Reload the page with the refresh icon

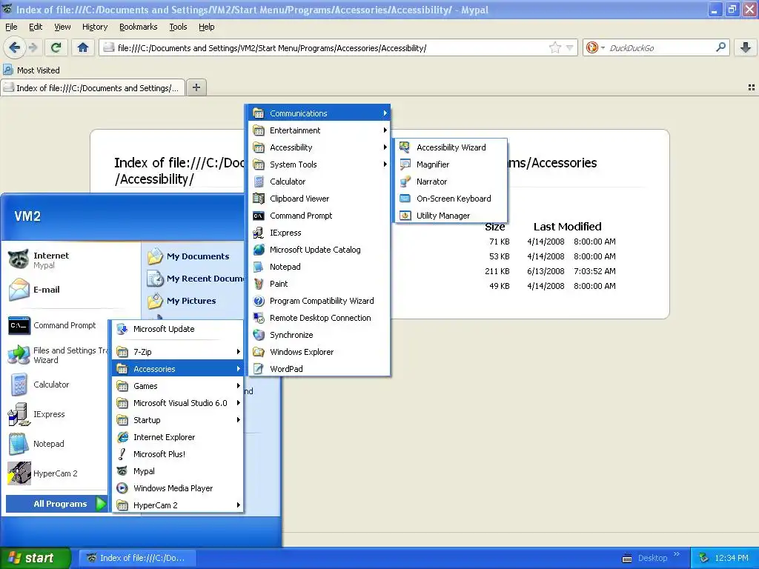point(56,47)
